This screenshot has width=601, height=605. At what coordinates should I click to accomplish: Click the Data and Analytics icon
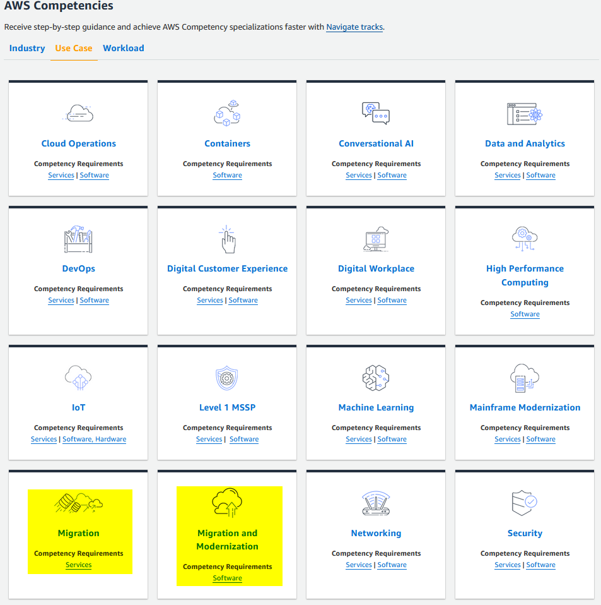[x=525, y=114]
